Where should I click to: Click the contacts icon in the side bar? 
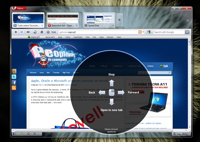(x=14, y=71)
